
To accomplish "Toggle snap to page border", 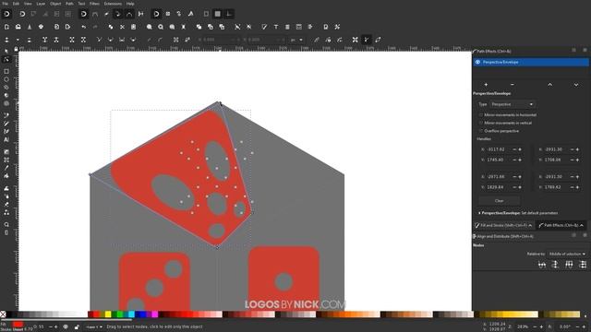I will click(x=206, y=15).
